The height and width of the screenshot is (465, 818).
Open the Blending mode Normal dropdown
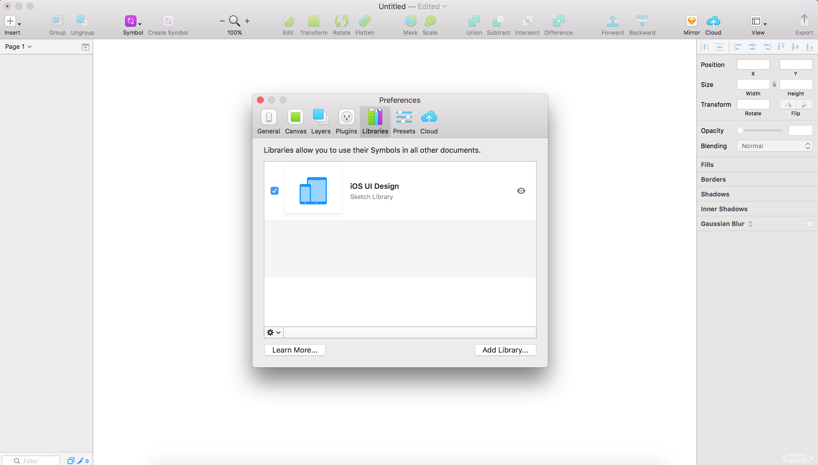click(775, 146)
